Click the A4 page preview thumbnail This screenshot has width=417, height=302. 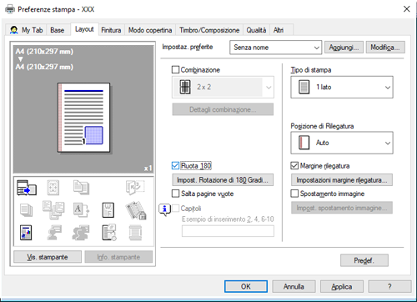(x=83, y=118)
